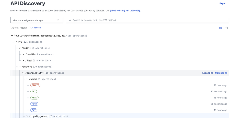Select the POST method badge
The height and width of the screenshot is (118, 230).
pos(34,104)
